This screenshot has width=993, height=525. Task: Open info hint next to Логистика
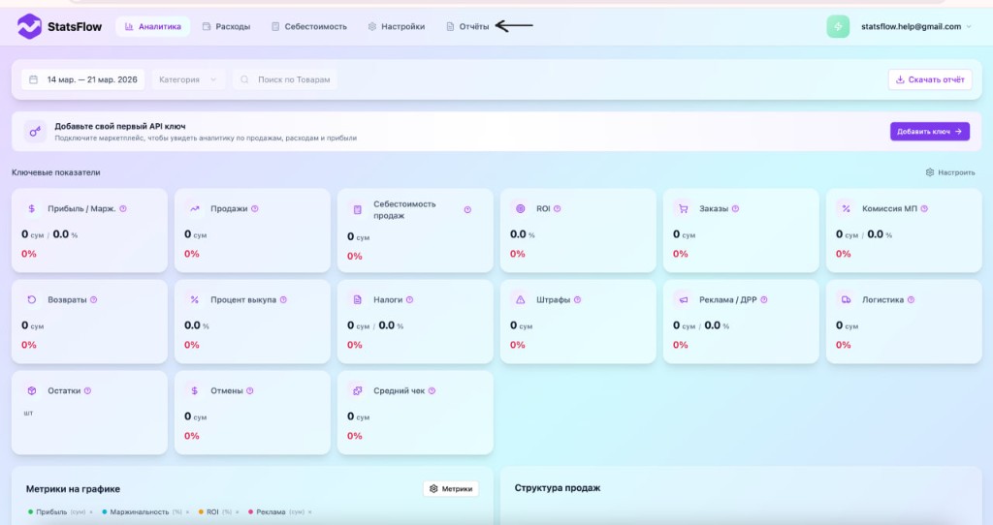click(x=911, y=300)
